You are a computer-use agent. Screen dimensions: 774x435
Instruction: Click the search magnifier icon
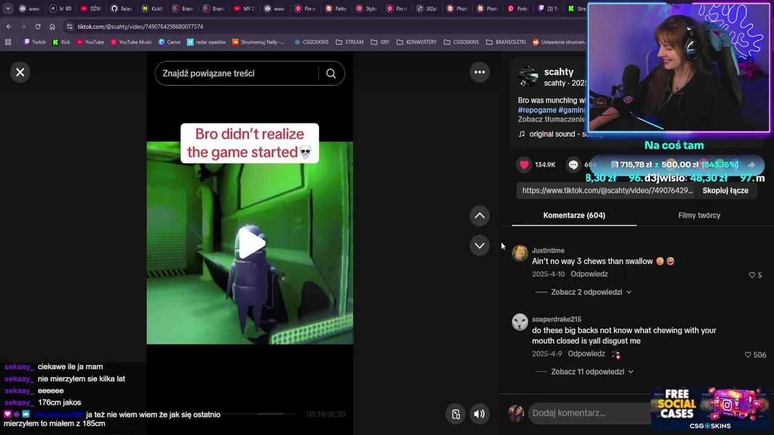[331, 74]
